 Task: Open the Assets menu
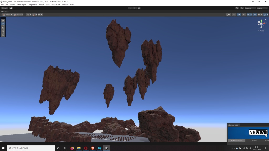pyautogui.click(x=12, y=5)
